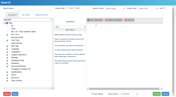The image size is (176, 97).
Task: Open the Operation And dropdown
Action: pos(70,27)
